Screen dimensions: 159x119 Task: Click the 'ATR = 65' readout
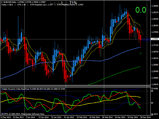(x=22, y=5)
